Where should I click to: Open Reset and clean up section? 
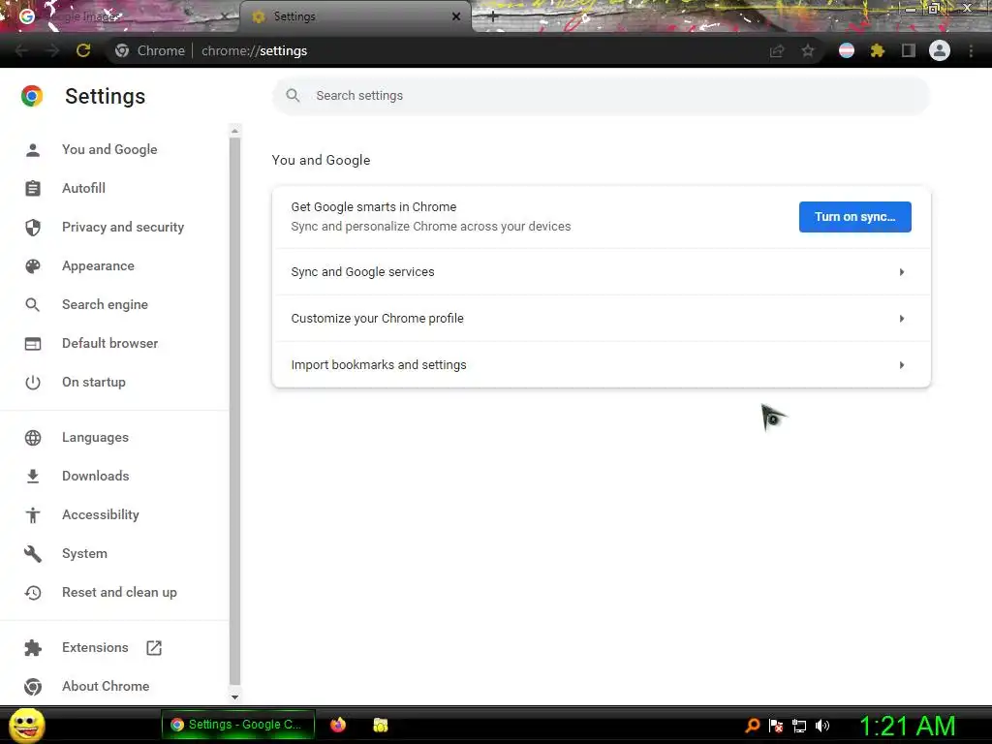[x=119, y=593]
